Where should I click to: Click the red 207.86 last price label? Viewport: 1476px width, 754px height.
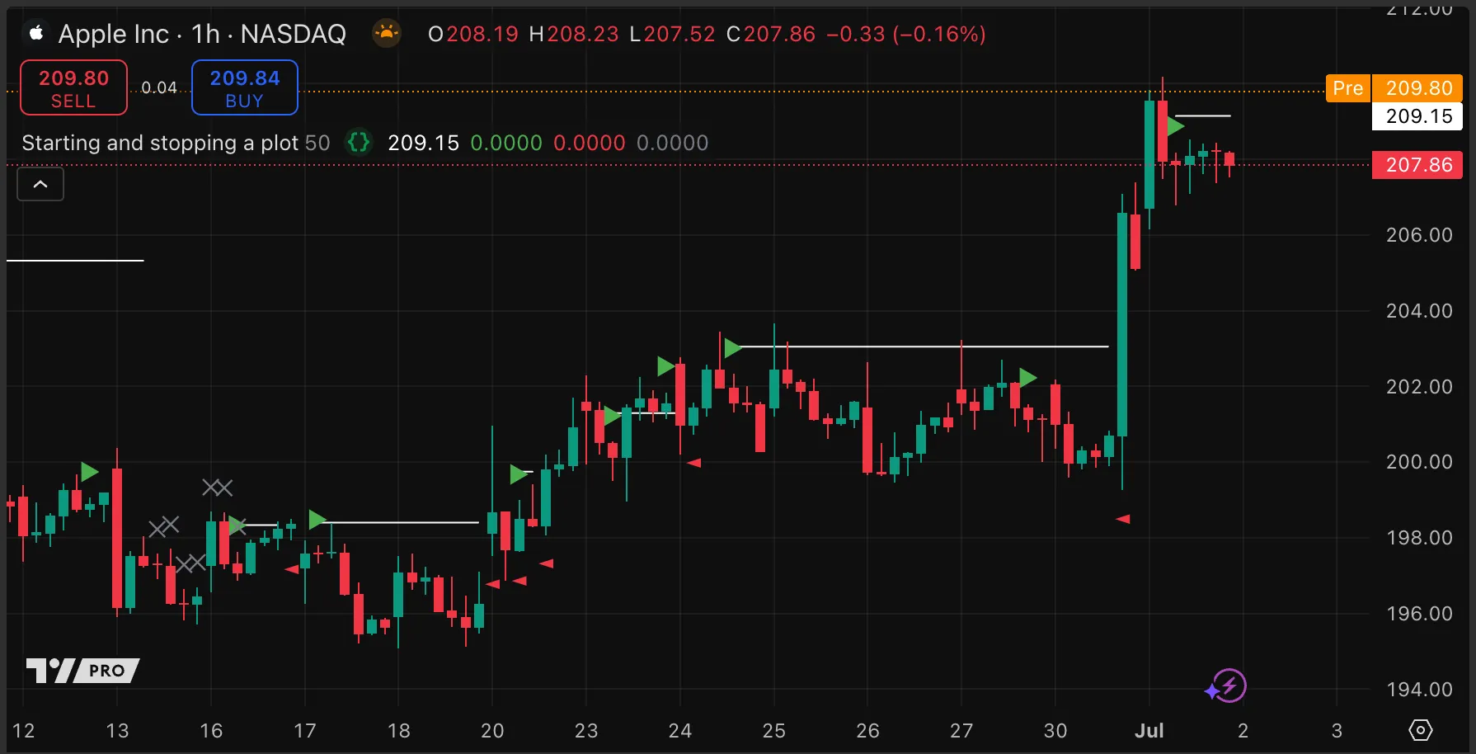(x=1417, y=165)
